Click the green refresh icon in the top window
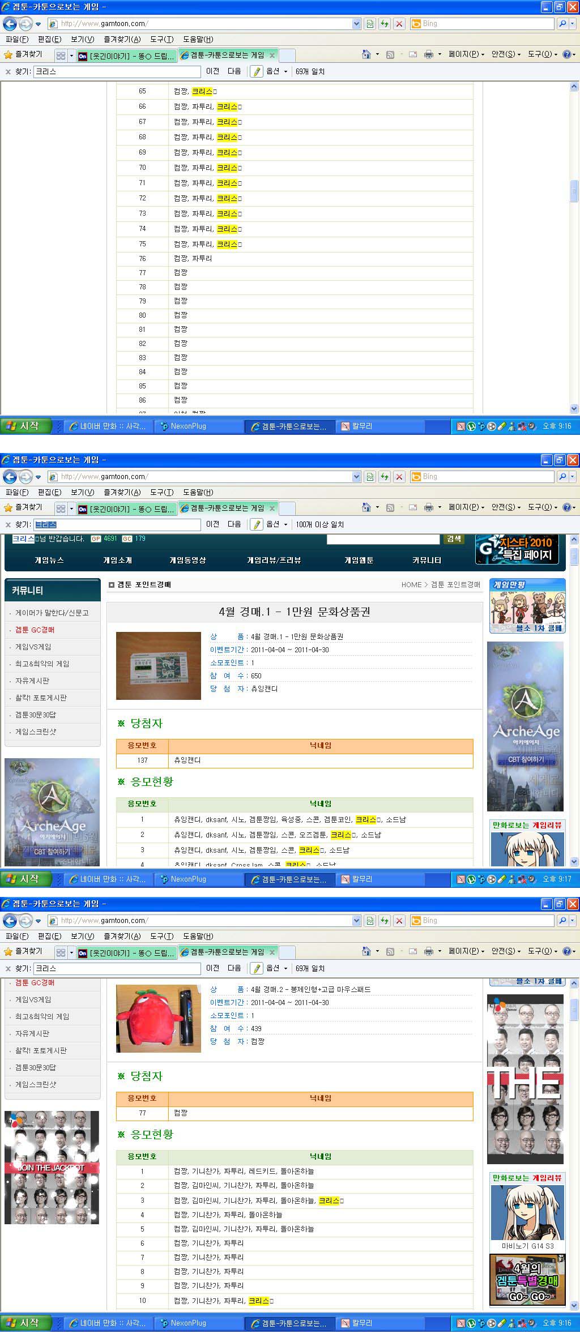This screenshot has width=580, height=1342. (x=385, y=24)
